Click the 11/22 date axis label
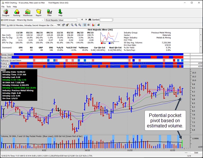The width and height of the screenshot is (203, 158). click(130, 150)
